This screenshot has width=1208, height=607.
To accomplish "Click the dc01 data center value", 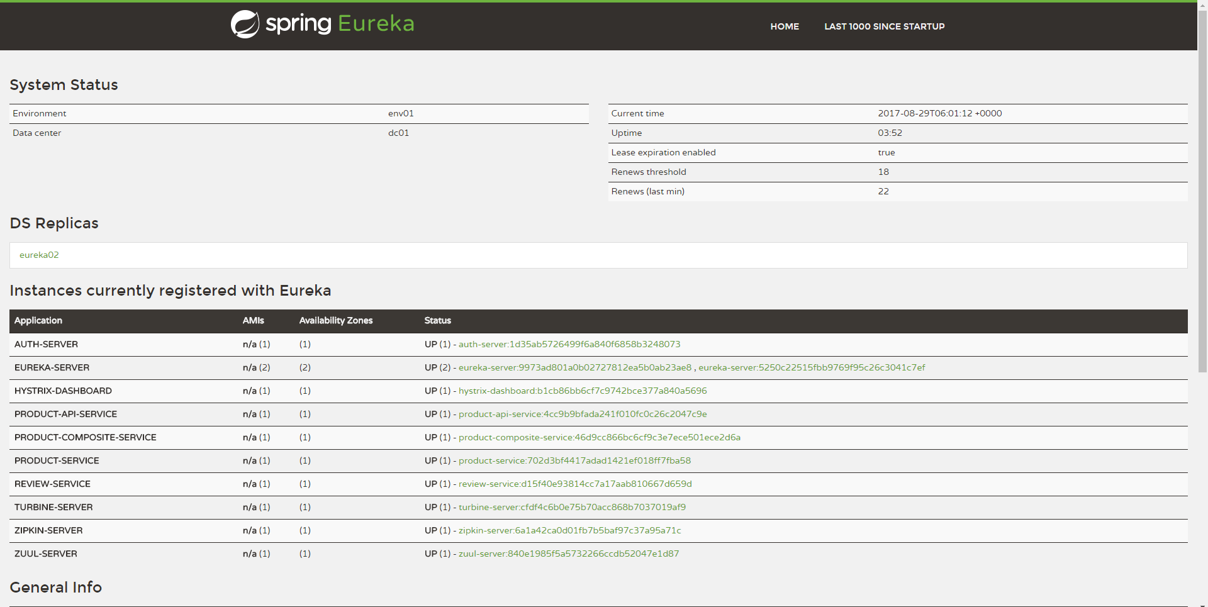I will coord(399,133).
